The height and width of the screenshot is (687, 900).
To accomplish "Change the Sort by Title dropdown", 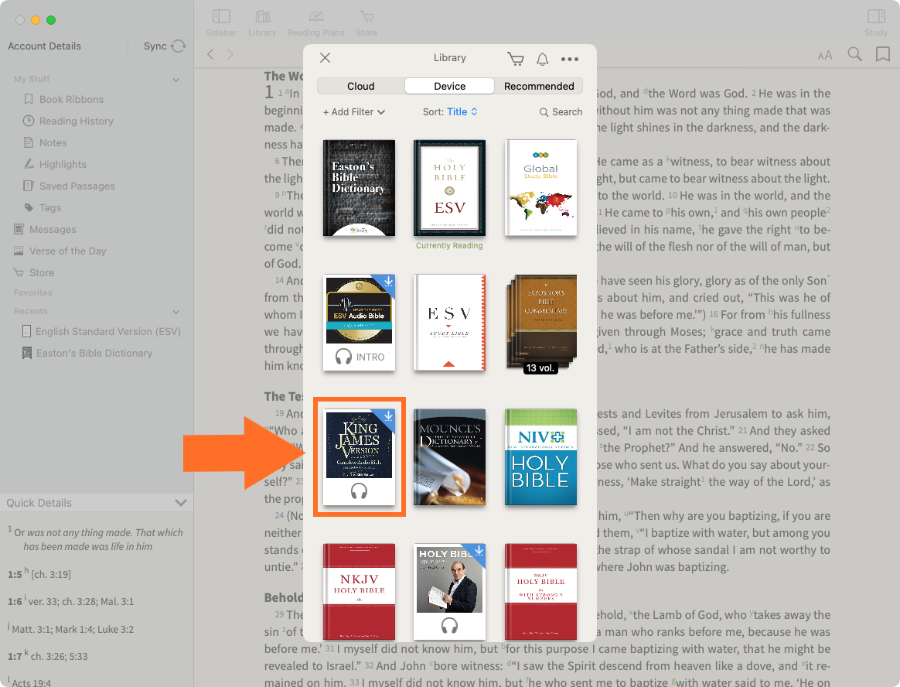I will 462,112.
